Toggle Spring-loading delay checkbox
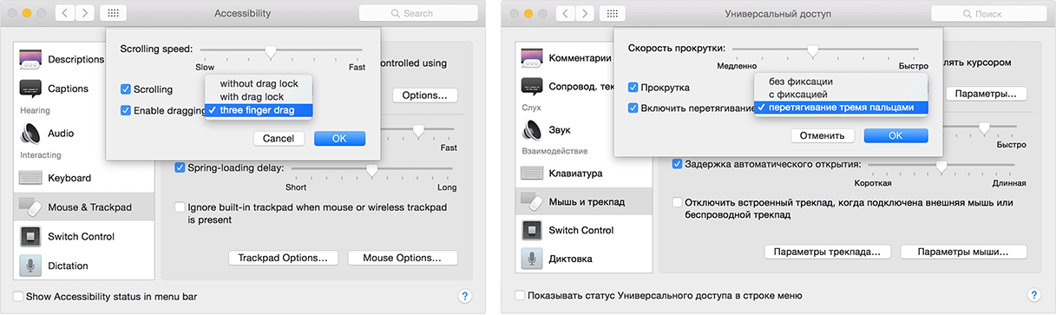 coord(180,167)
